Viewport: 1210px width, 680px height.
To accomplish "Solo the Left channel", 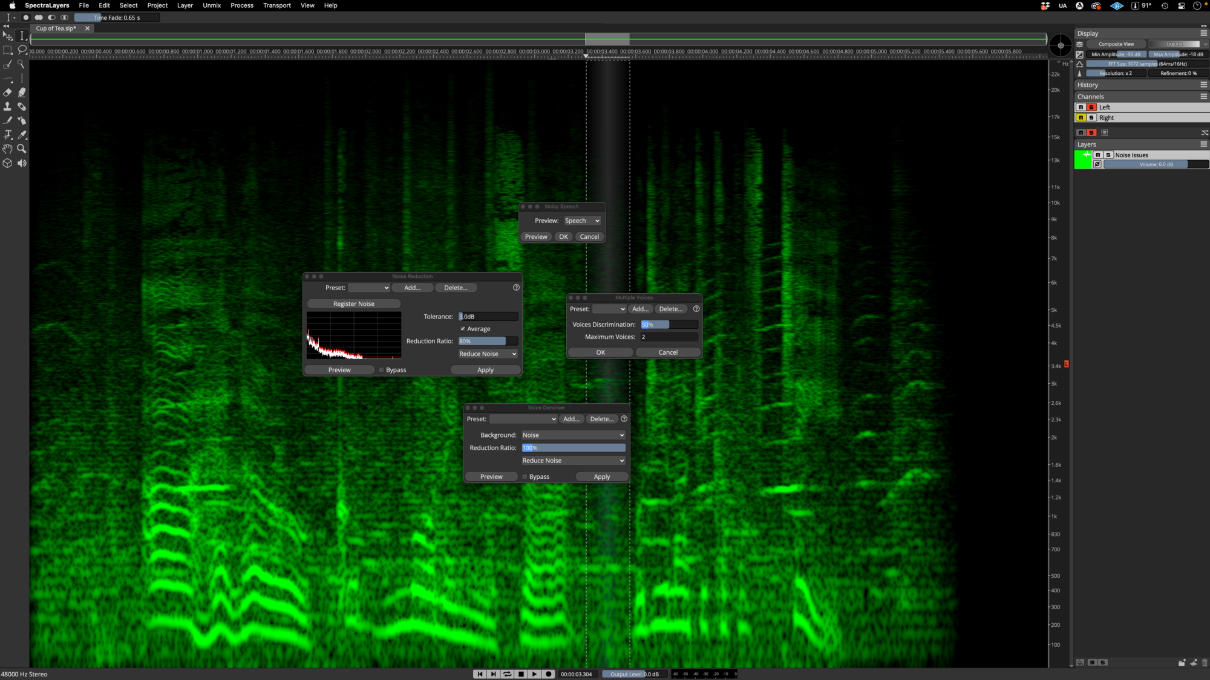I will (1091, 107).
